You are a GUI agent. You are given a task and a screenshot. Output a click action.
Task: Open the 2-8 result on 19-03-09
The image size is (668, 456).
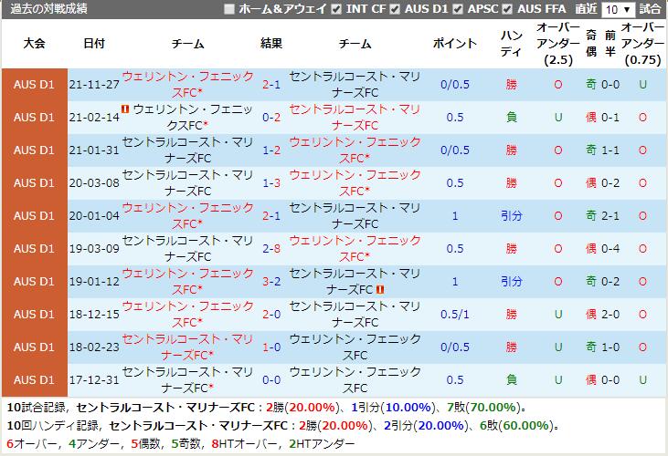(271, 249)
